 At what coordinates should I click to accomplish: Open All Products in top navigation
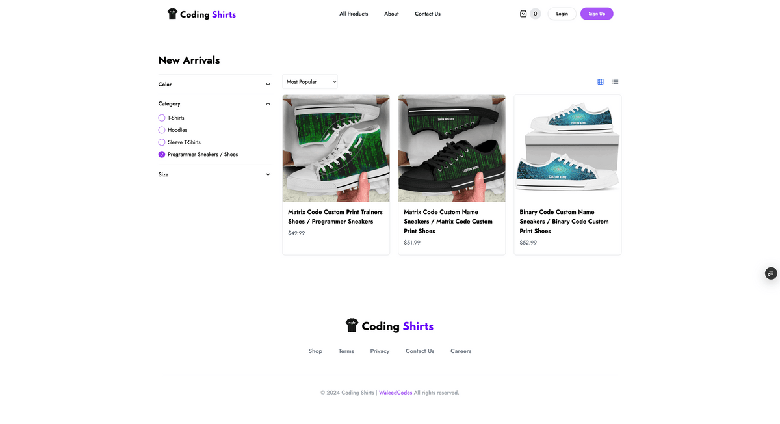click(354, 14)
